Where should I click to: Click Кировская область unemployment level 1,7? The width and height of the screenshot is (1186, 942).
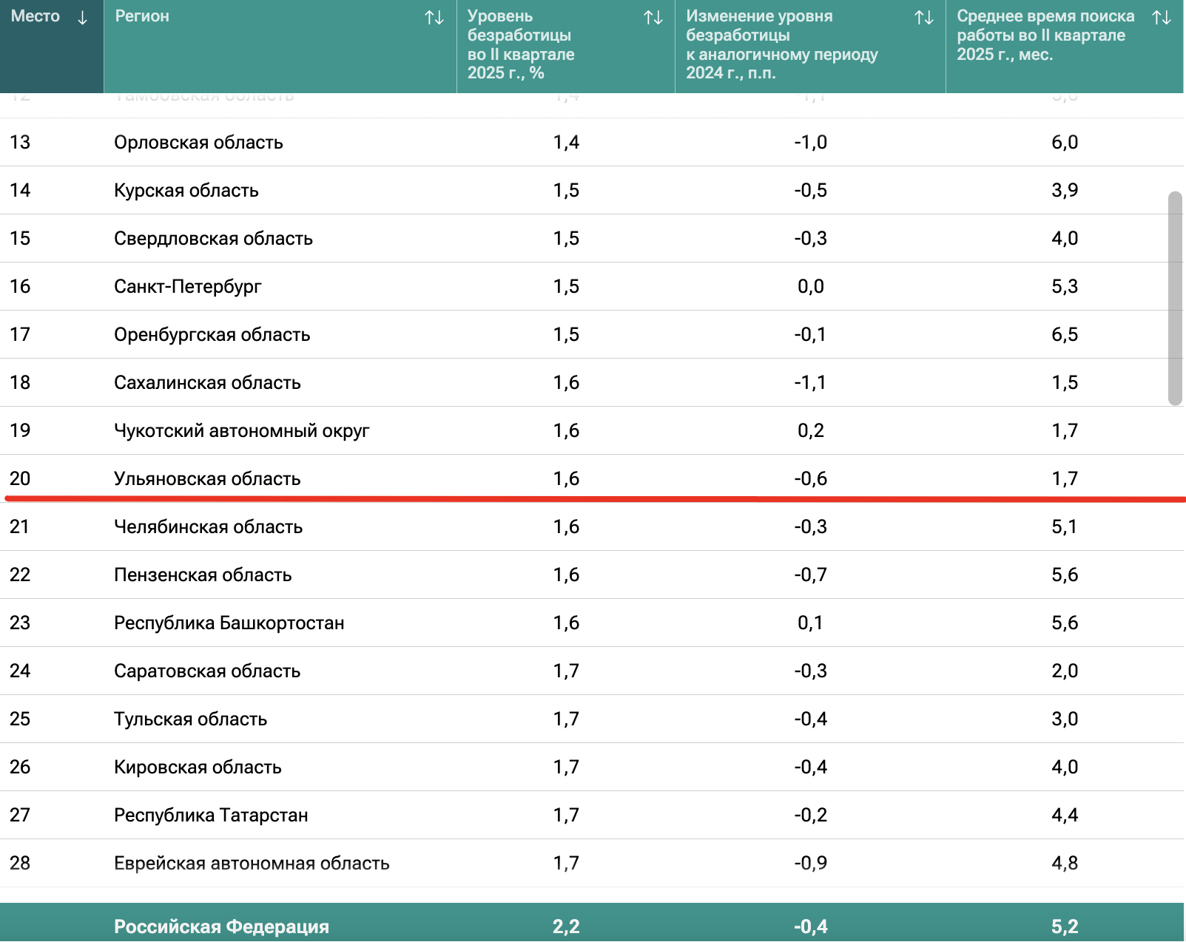566,768
